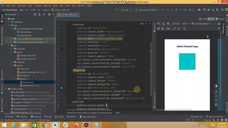228x128 pixels.
Task: Open the Tools menu
Action: [x=67, y=6]
